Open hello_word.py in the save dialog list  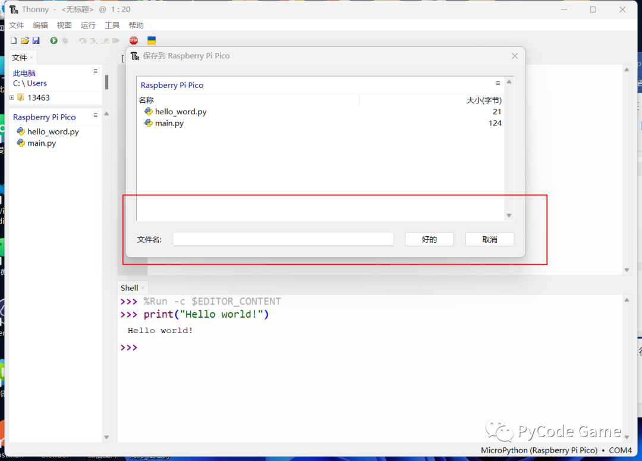(181, 111)
